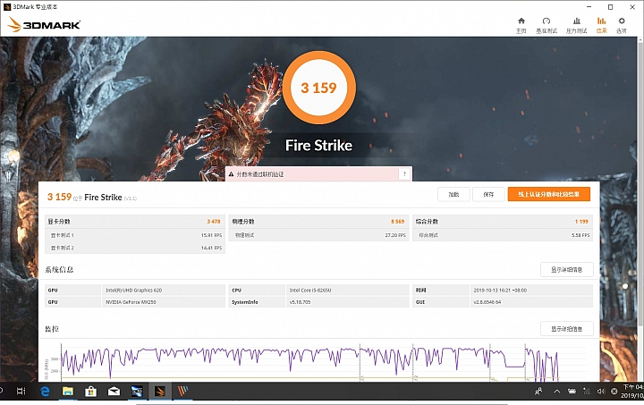Click the 显卡分数 graphics score value 3 478

tap(214, 222)
